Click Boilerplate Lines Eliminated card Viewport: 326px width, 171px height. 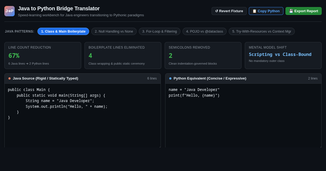click(123, 55)
